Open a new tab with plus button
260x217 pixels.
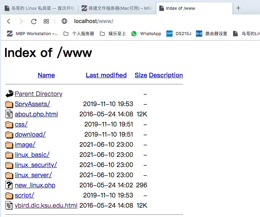[238, 8]
